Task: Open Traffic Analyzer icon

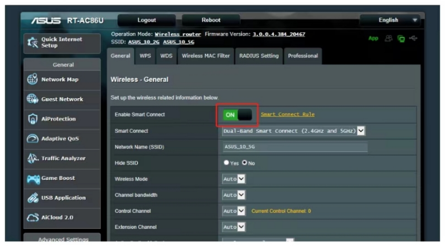Action: coord(32,158)
